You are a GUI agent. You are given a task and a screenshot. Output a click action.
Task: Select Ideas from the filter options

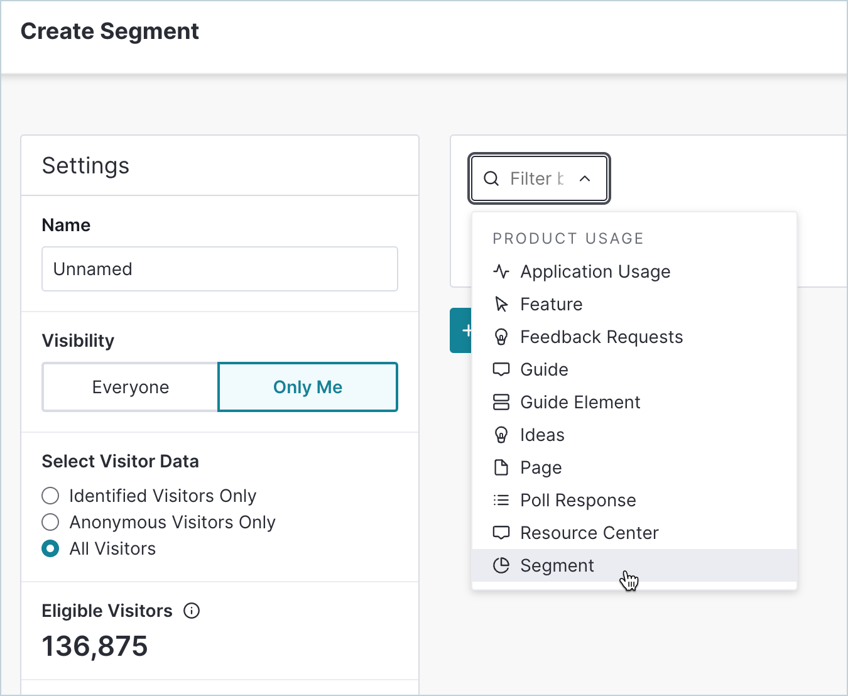[542, 435]
